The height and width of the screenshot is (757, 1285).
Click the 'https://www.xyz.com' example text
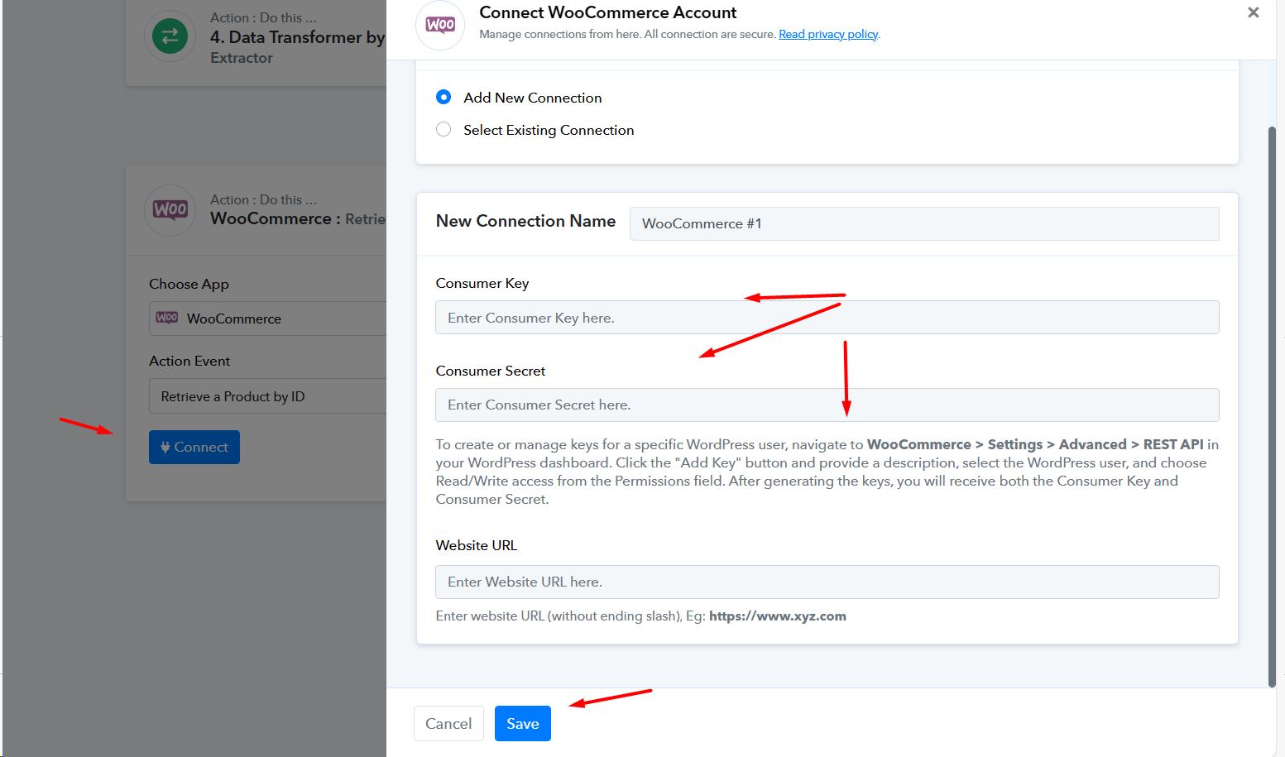click(x=778, y=616)
